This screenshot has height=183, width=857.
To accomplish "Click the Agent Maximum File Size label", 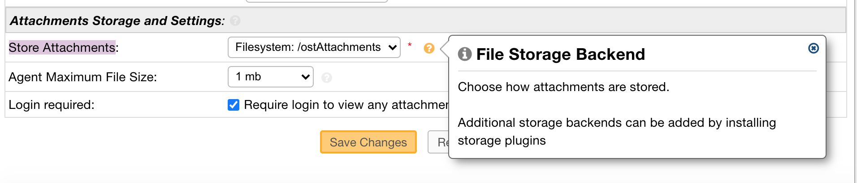I will (83, 77).
